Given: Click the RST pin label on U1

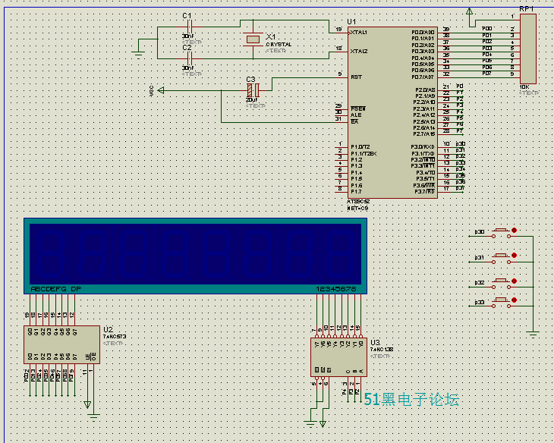Looking at the screenshot, I should click(x=356, y=77).
